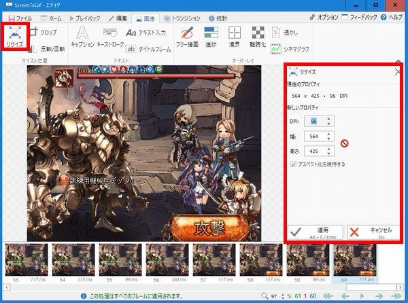Go to first frame arrow
This screenshot has width=408, height=303.
click(x=328, y=296)
